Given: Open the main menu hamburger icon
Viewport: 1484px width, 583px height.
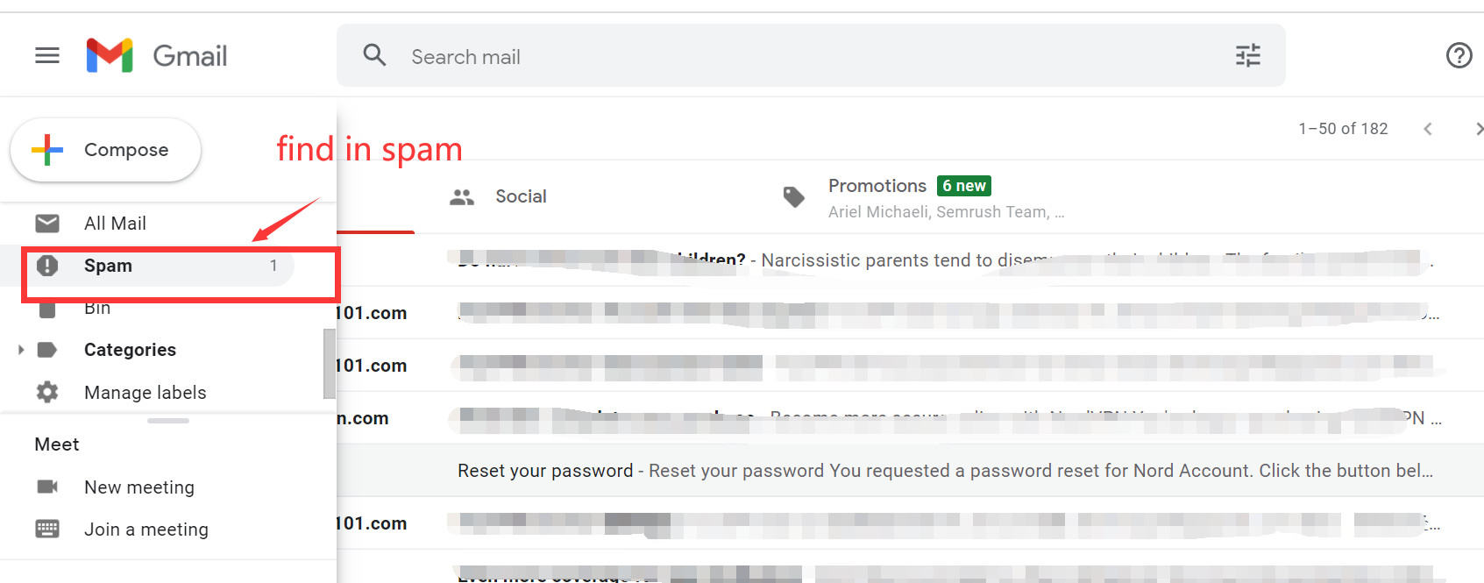Looking at the screenshot, I should 47,56.
